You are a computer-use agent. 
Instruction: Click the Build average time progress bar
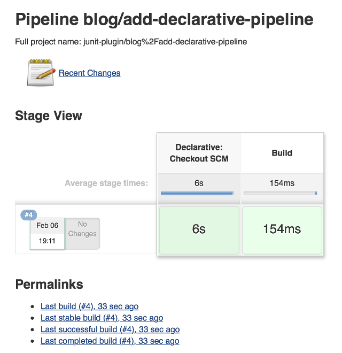pyautogui.click(x=280, y=193)
